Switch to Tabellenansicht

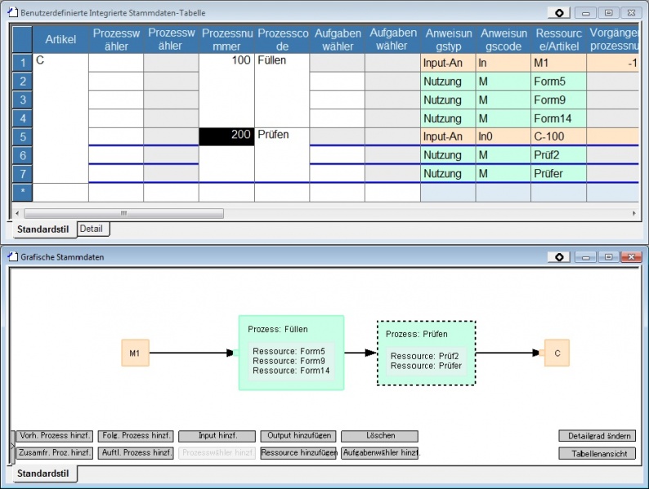(x=597, y=453)
